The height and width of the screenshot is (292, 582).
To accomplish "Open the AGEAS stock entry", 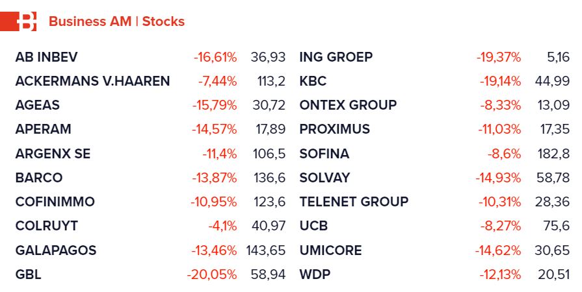I will (x=37, y=105).
